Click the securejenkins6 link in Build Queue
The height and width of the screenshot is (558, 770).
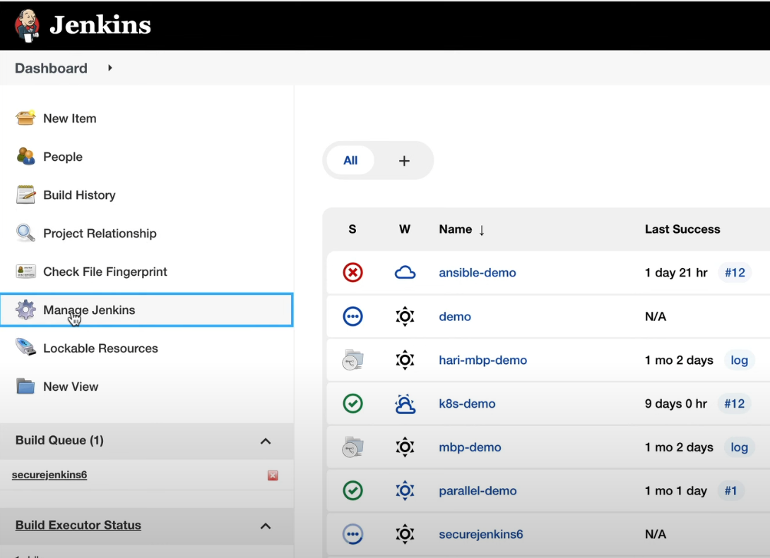[x=49, y=475]
